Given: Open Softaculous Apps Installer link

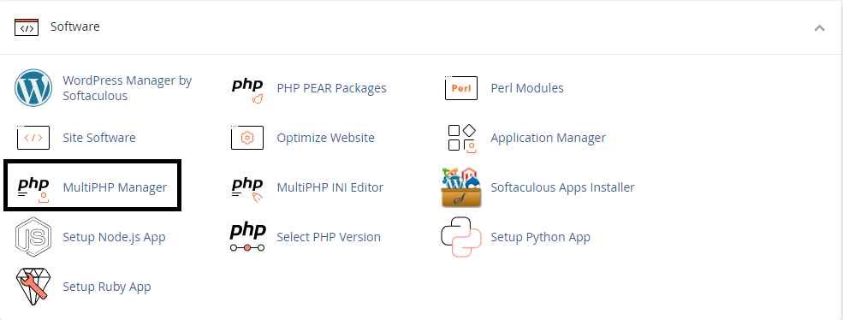Looking at the screenshot, I should click(x=562, y=187).
